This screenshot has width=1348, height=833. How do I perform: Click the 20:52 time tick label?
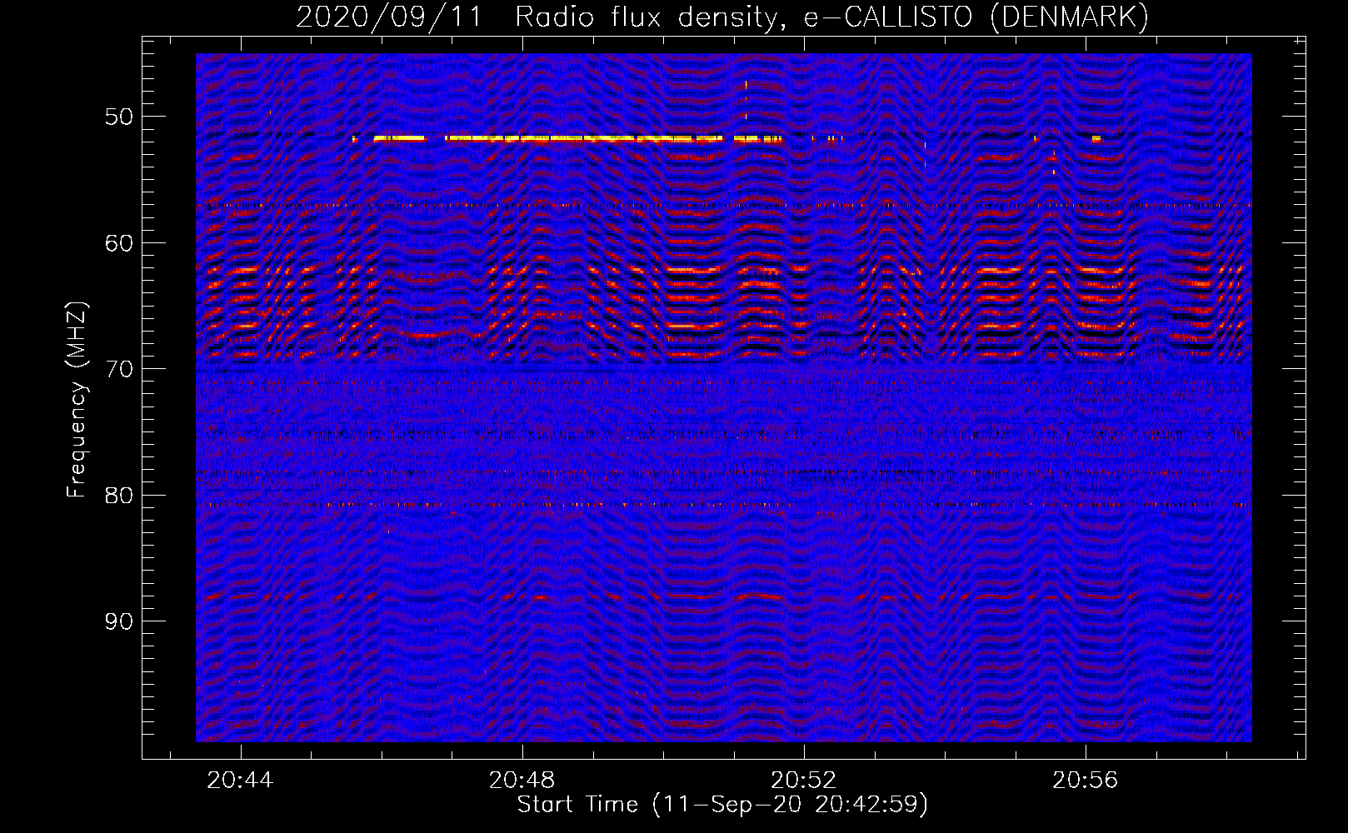[803, 781]
